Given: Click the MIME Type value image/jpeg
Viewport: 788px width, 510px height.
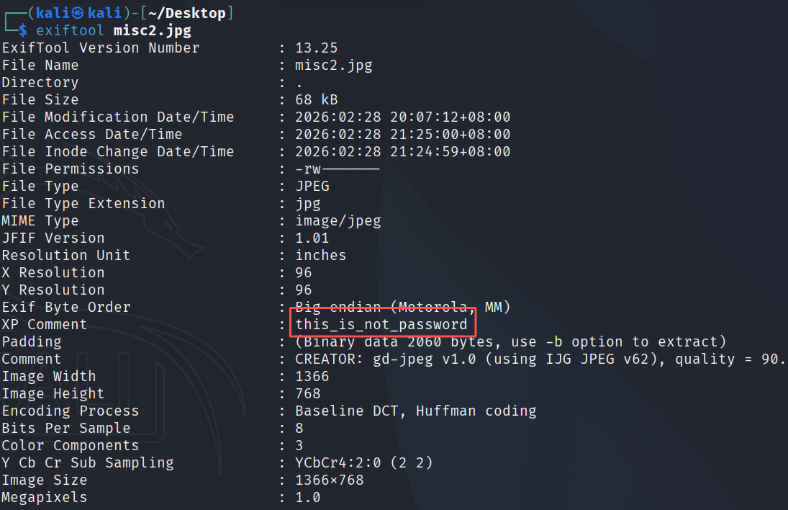Looking at the screenshot, I should (338, 221).
